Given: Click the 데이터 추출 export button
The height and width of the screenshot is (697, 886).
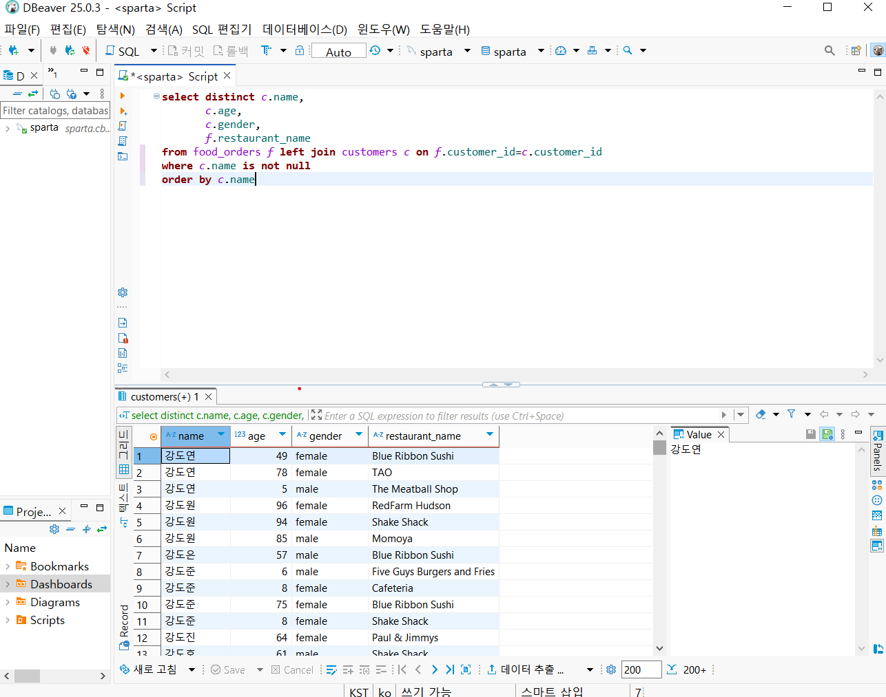Looking at the screenshot, I should tap(526, 669).
